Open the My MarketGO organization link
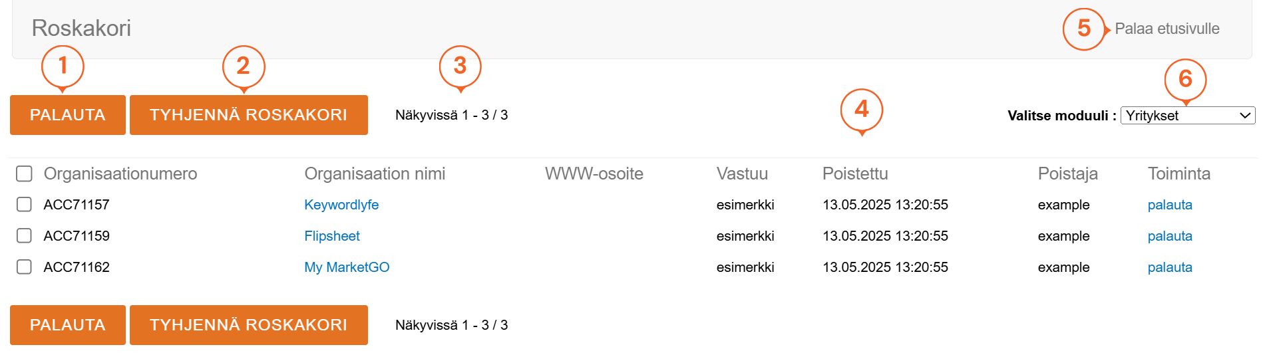1263x359 pixels. 347,267
